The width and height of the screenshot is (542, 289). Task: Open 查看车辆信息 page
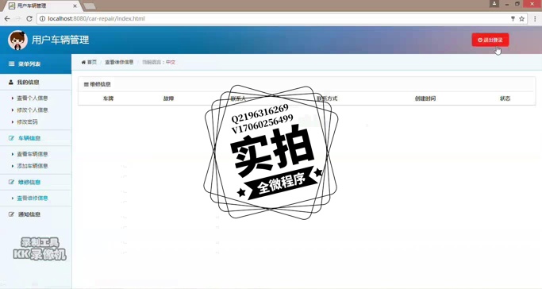click(x=33, y=154)
